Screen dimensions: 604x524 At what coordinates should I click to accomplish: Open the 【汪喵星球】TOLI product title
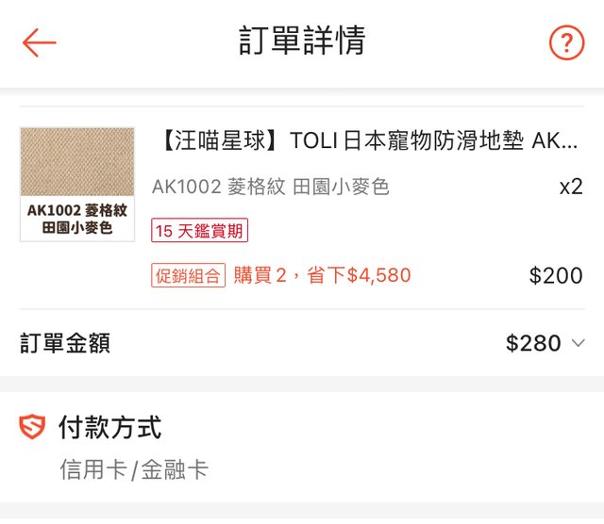coord(364,141)
